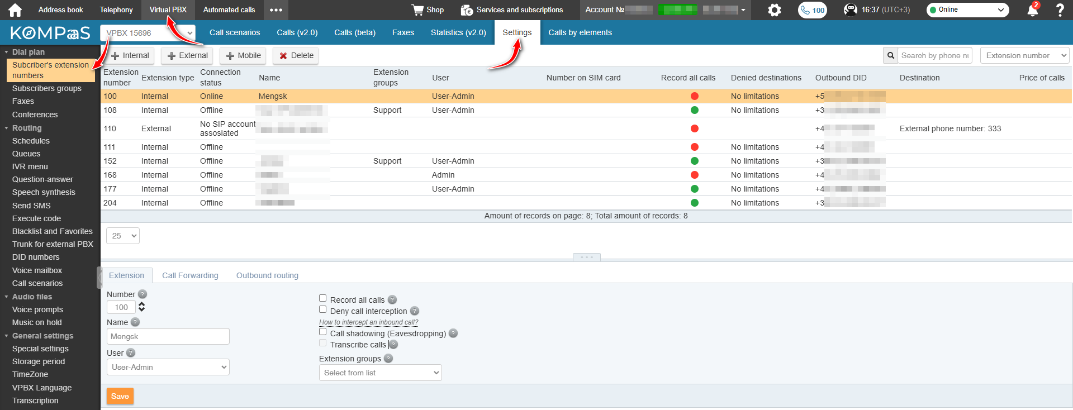Viewport: 1073px width, 410px height.
Task: Select extension 152 row
Action: click(586, 161)
